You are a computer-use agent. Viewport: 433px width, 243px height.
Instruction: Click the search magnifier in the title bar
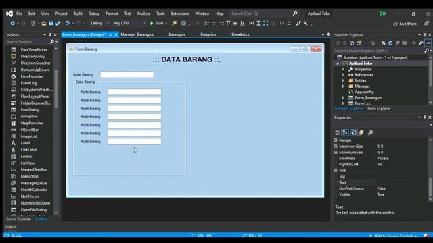(x=295, y=13)
